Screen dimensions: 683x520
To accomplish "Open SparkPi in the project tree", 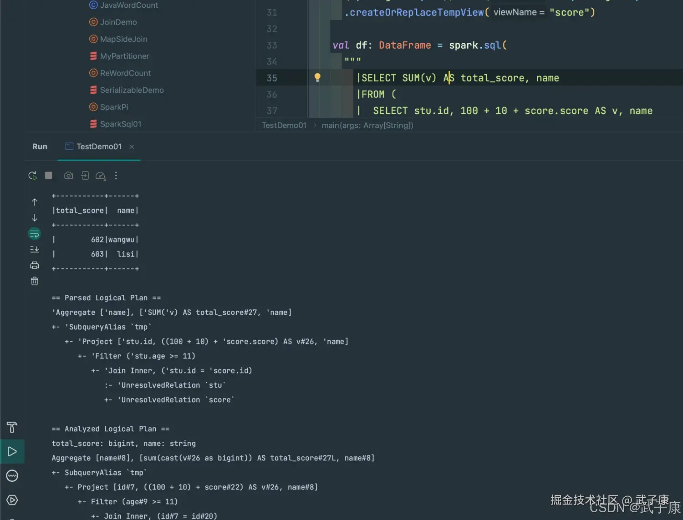I will point(109,107).
